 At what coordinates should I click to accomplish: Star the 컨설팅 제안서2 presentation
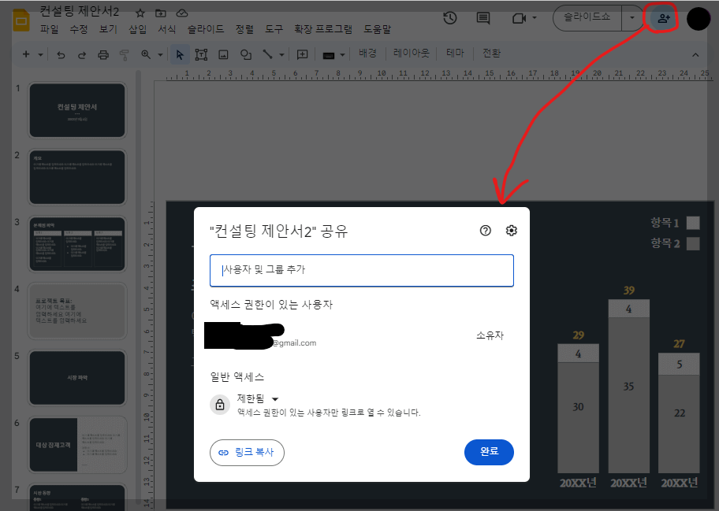coord(140,13)
